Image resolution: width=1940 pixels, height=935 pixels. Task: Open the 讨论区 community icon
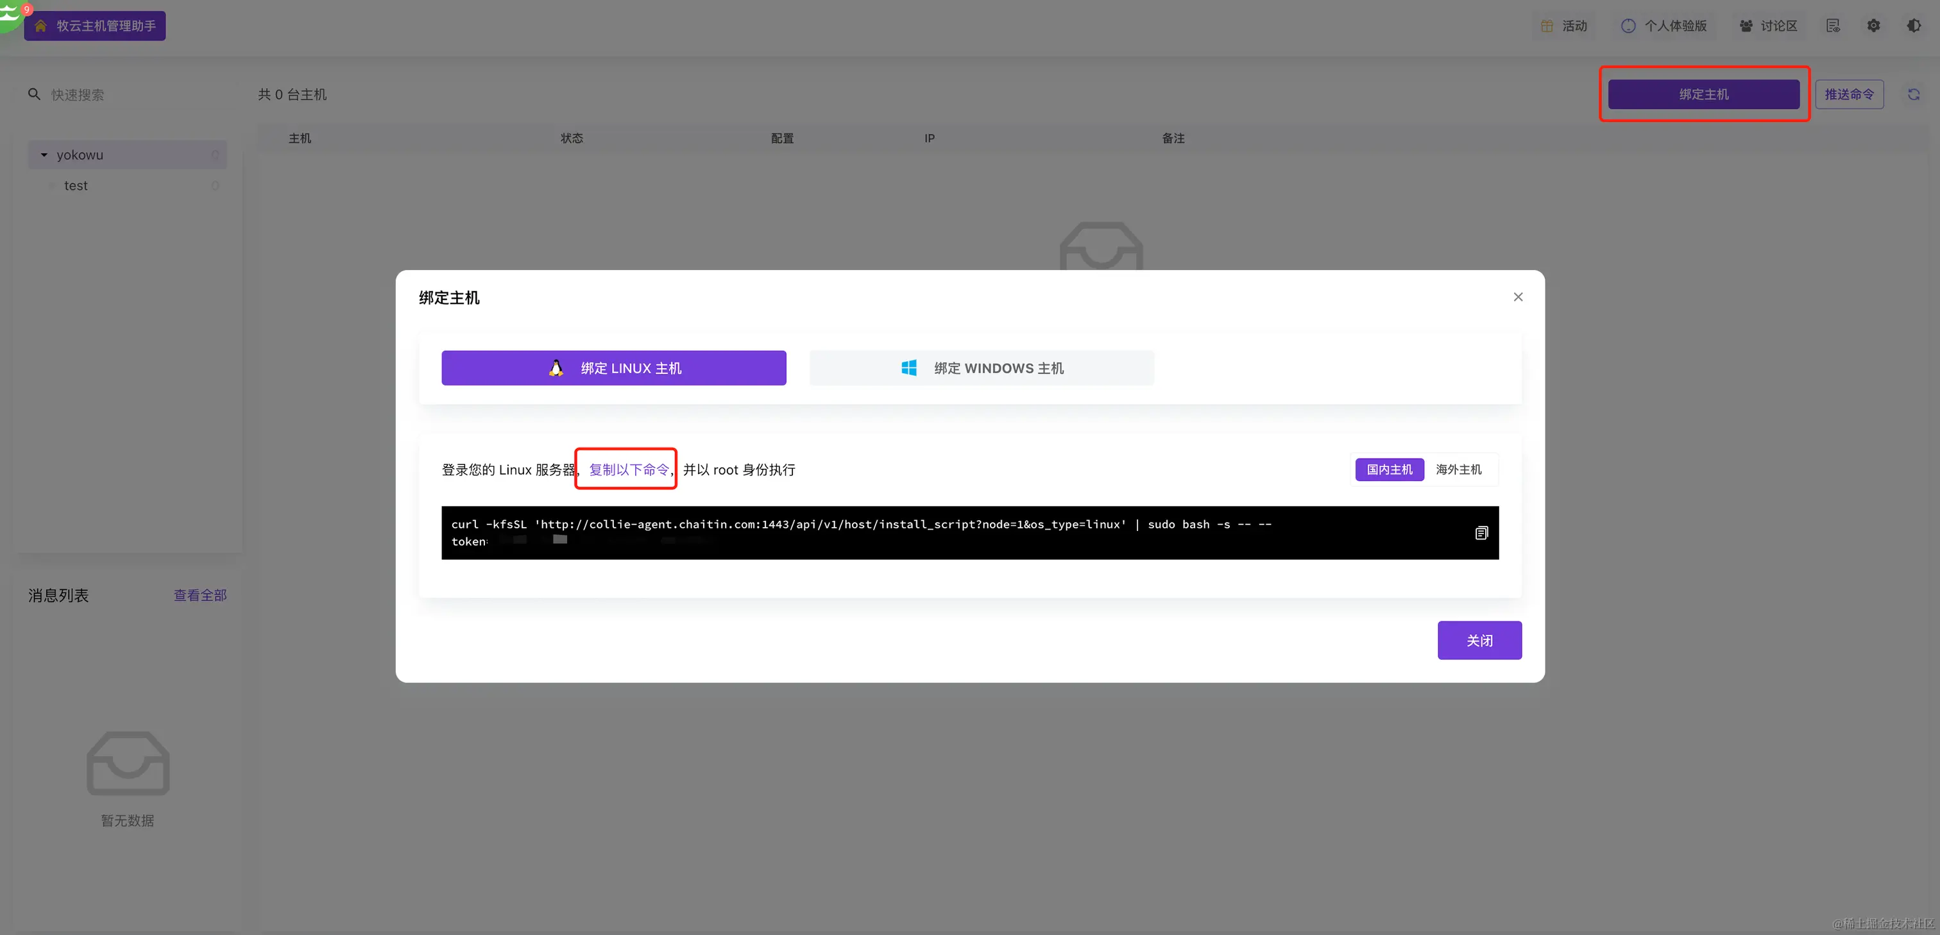point(1746,25)
